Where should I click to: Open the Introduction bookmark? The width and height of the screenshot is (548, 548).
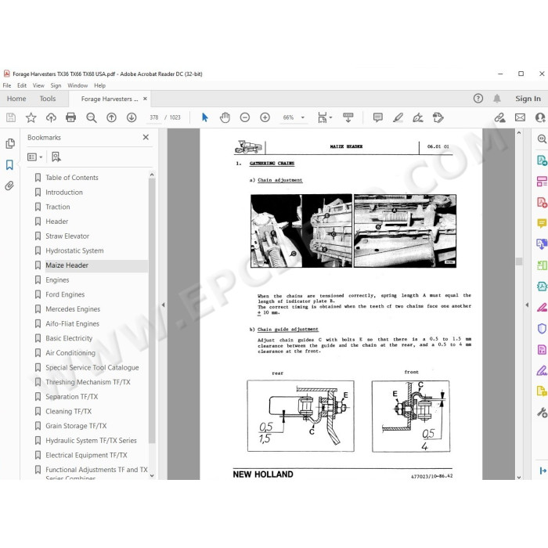[x=64, y=193]
